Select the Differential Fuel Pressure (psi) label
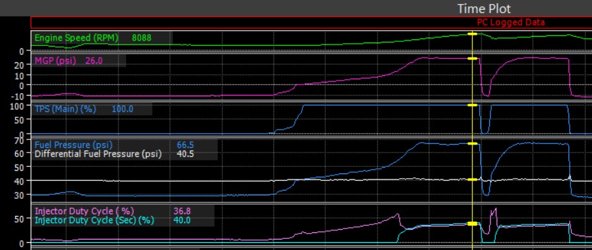Image resolution: width=592 pixels, height=250 pixels. click(x=97, y=154)
